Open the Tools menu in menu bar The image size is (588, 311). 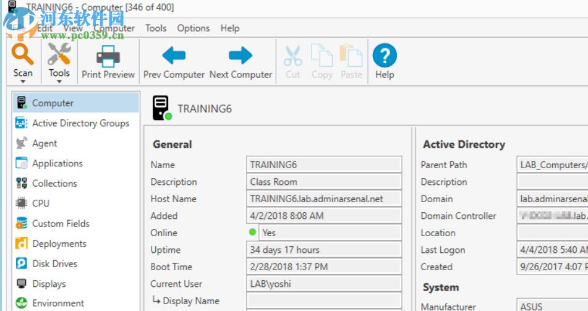pos(156,28)
